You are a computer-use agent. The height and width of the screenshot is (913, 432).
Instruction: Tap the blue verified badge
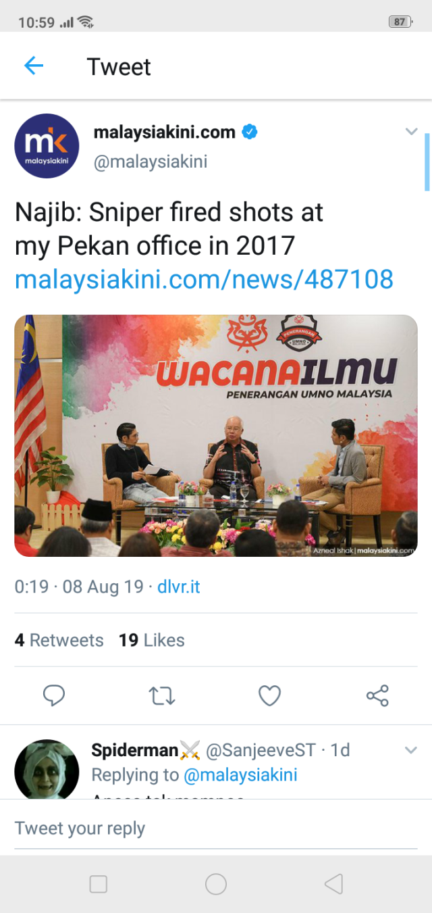coord(250,132)
